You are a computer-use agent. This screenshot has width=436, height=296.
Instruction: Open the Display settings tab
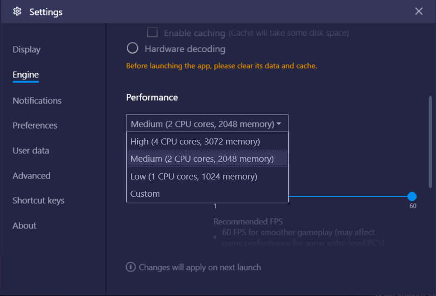[27, 49]
